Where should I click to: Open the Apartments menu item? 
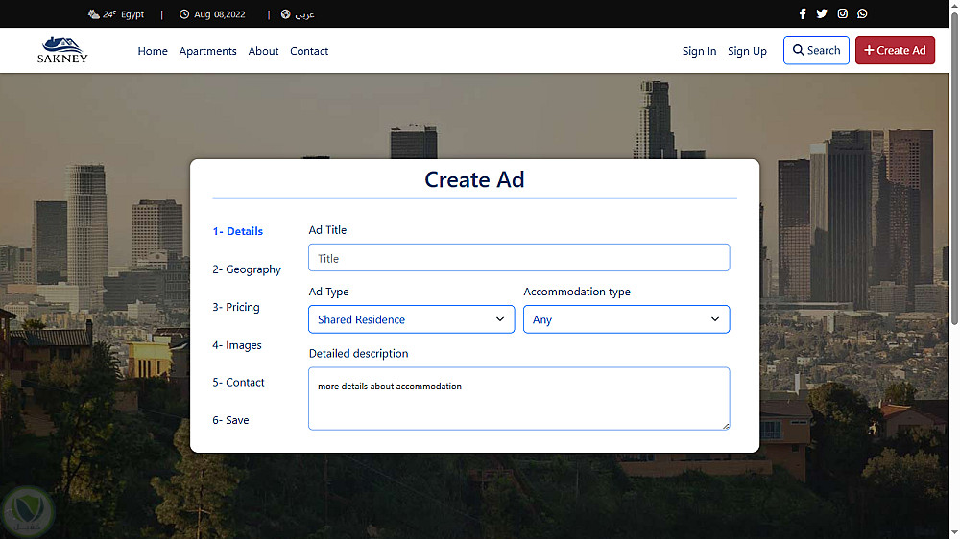tap(207, 51)
